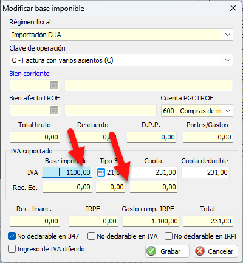The image size is (243, 263).
Task: Click the Bien afecto LROE description field
Action: 111,110
